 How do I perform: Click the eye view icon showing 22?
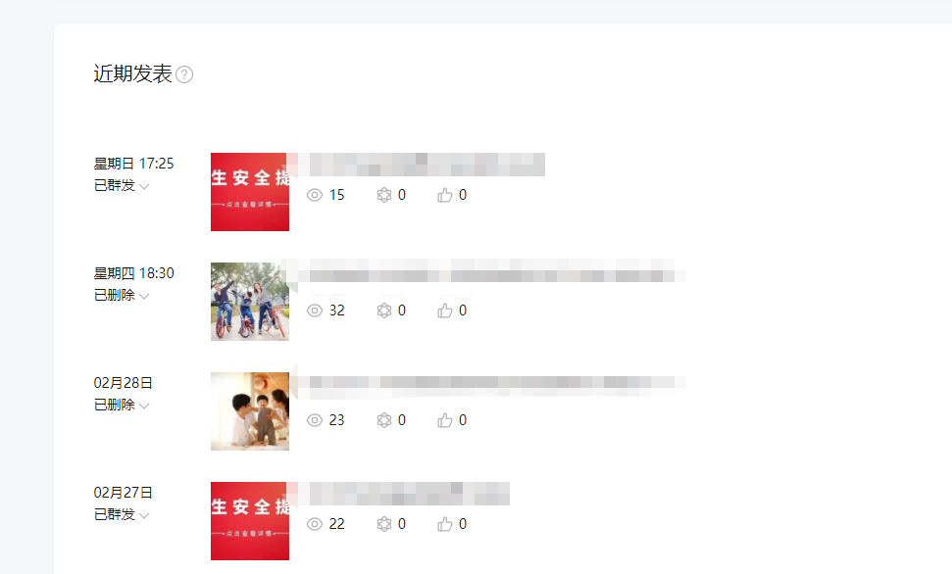(x=315, y=524)
